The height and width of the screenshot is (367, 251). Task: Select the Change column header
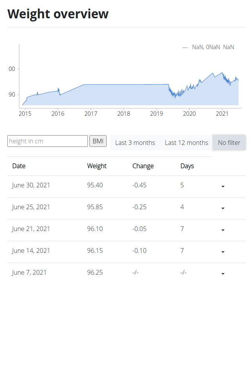point(143,166)
